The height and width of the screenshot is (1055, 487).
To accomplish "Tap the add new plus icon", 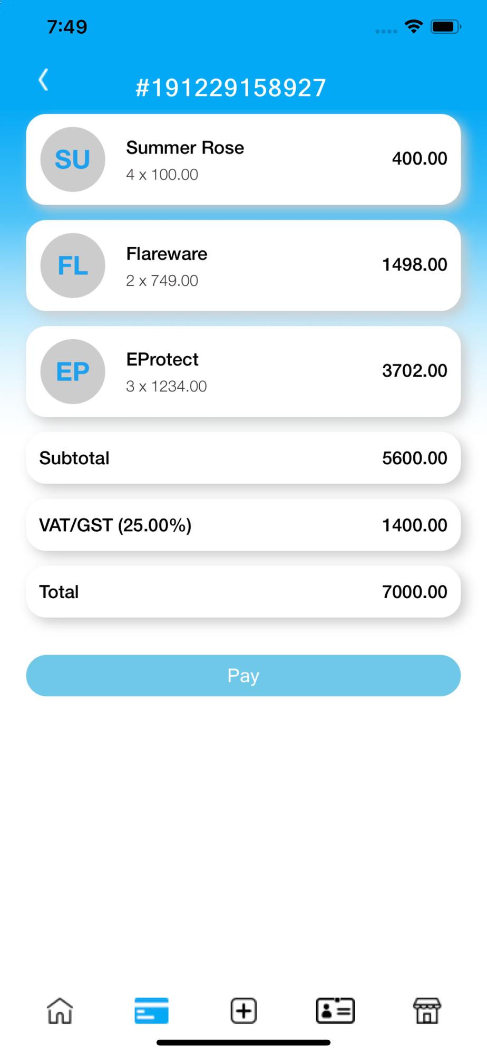I will coord(244,1011).
